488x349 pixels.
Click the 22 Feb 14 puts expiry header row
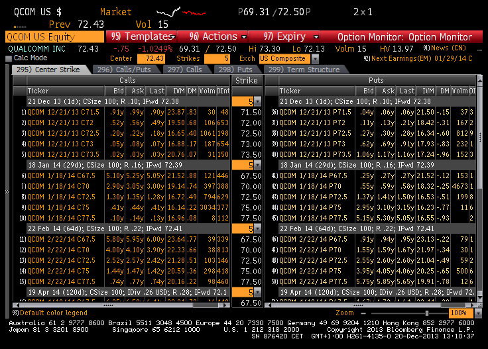pyautogui.click(x=377, y=228)
